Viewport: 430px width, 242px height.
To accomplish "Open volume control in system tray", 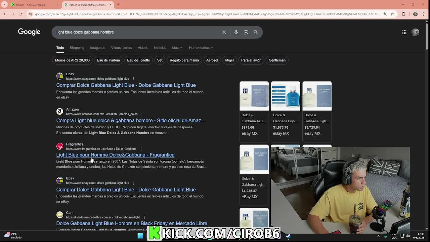I will (408, 236).
